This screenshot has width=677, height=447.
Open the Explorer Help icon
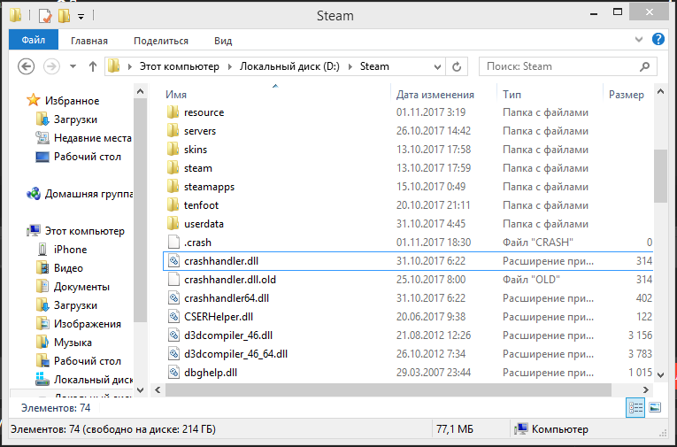(x=658, y=39)
